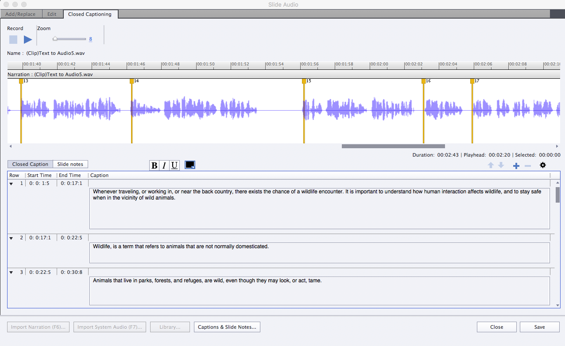Click the Play audio button
This screenshot has width=565, height=346.
[x=28, y=39]
